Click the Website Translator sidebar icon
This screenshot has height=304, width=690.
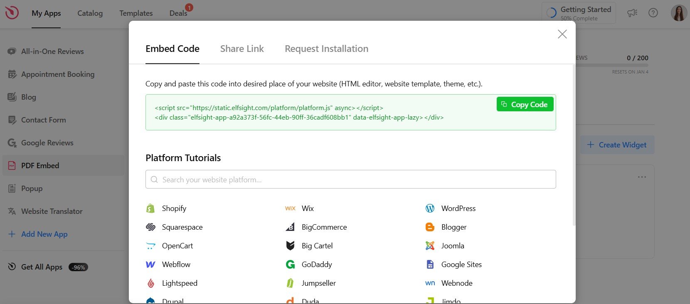pos(12,211)
